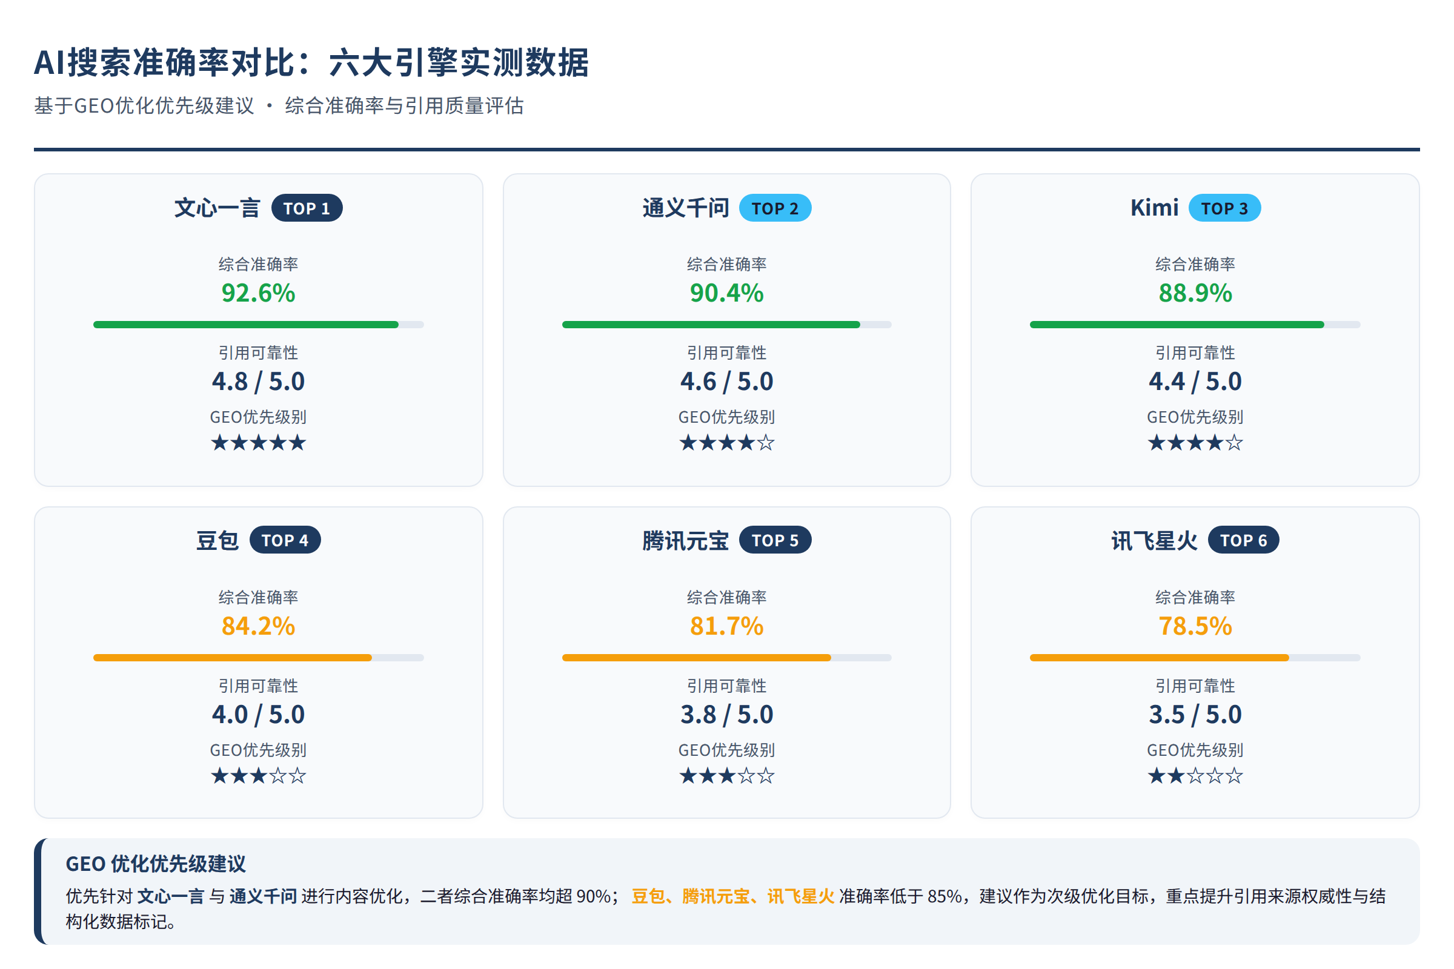The width and height of the screenshot is (1454, 969).
Task: Click the 84.2% accuracy value
Action: [x=259, y=626]
